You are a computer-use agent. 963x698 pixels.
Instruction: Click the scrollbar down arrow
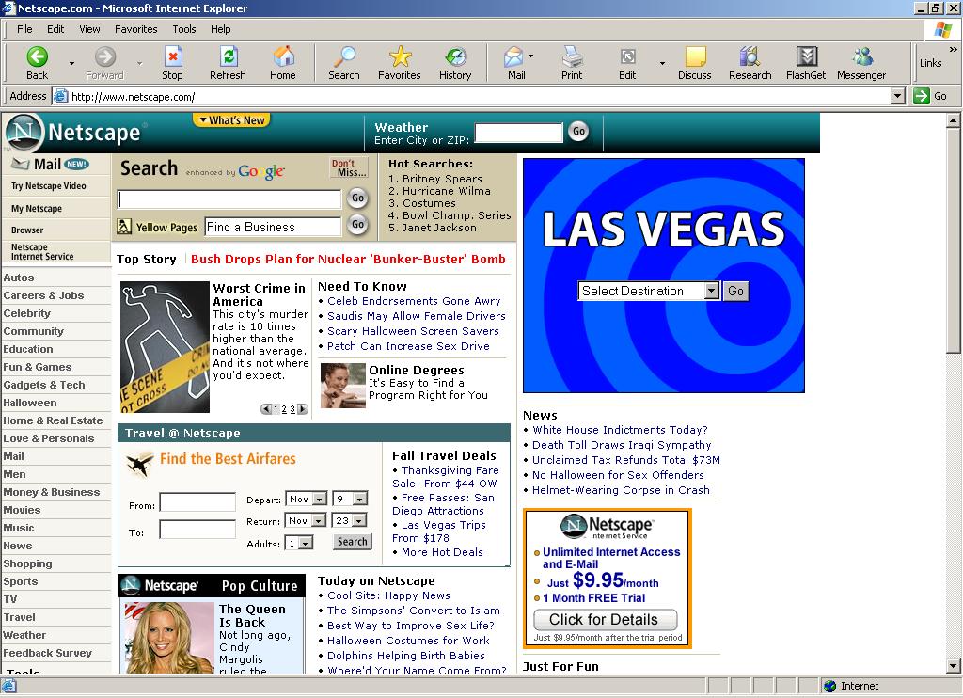click(x=954, y=665)
